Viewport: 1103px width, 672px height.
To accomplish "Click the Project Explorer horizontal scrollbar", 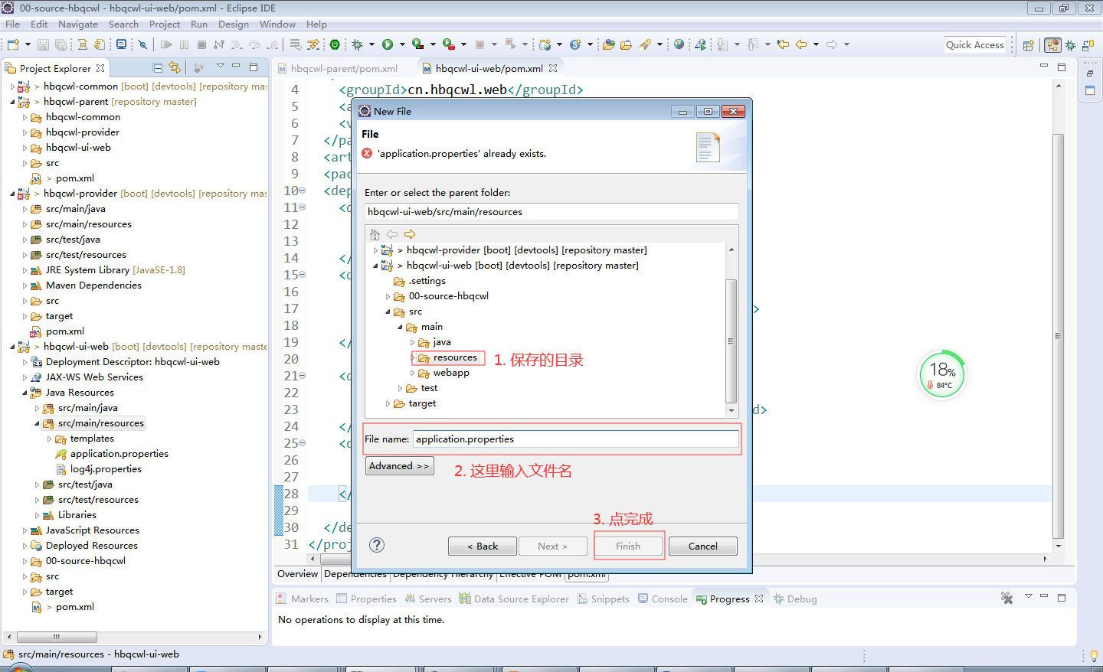I will coord(57,637).
